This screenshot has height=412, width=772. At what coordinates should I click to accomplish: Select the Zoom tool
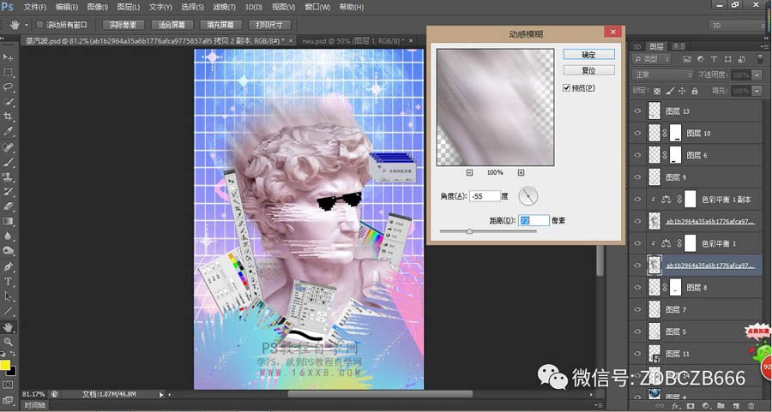[x=8, y=342]
